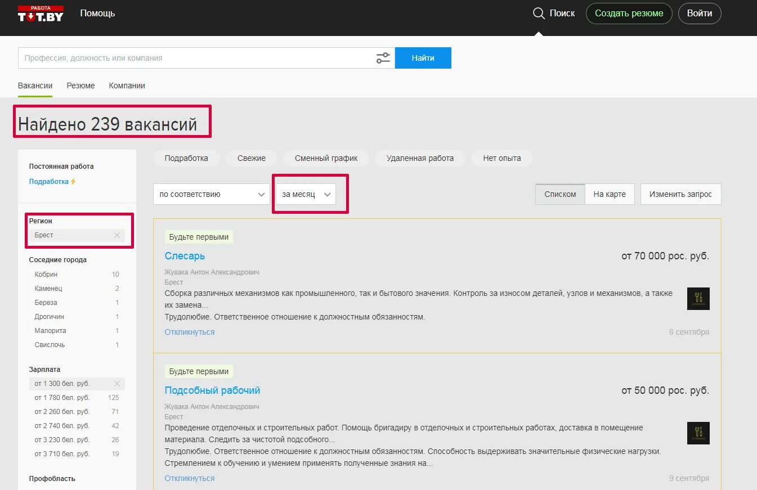The width and height of the screenshot is (757, 490).
Task: Switch to На карте map view
Action: click(610, 194)
